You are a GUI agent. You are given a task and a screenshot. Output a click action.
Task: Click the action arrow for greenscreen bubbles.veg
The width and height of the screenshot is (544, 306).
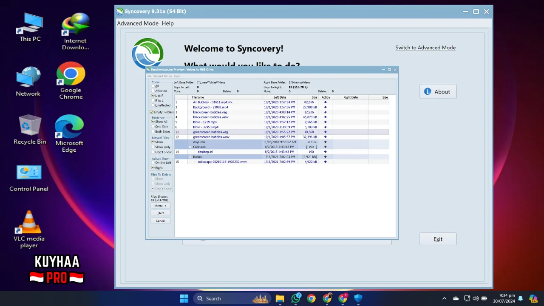coord(325,132)
